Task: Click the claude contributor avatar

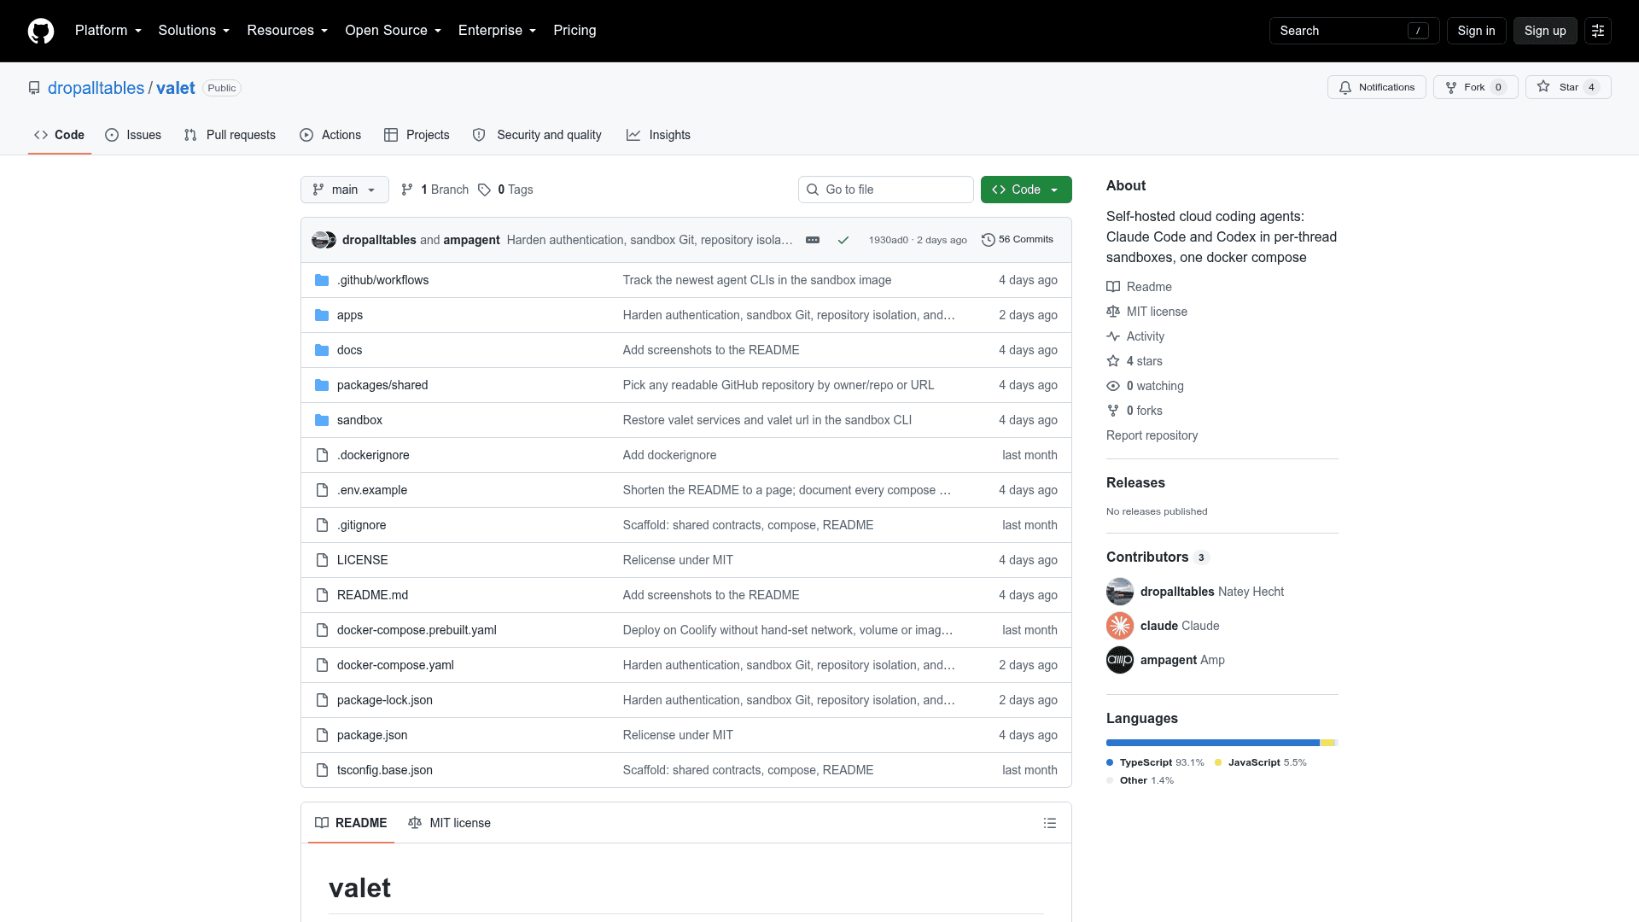Action: 1120,626
